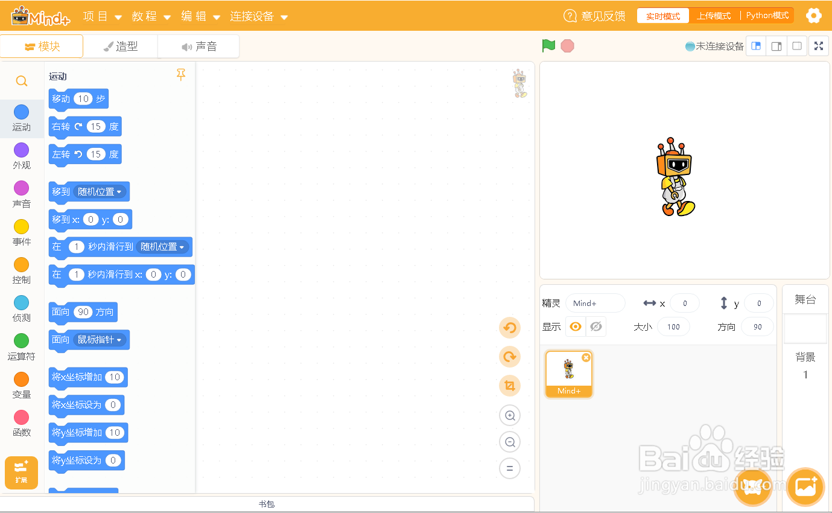Show sprite with the eye icon

(576, 327)
